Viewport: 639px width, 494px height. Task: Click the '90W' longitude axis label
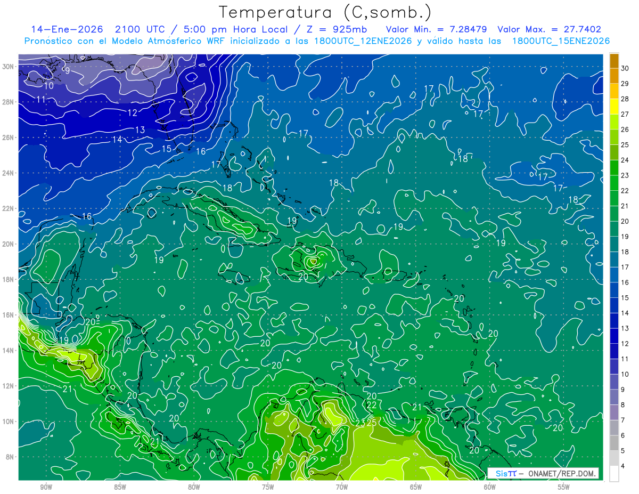click(x=46, y=487)
